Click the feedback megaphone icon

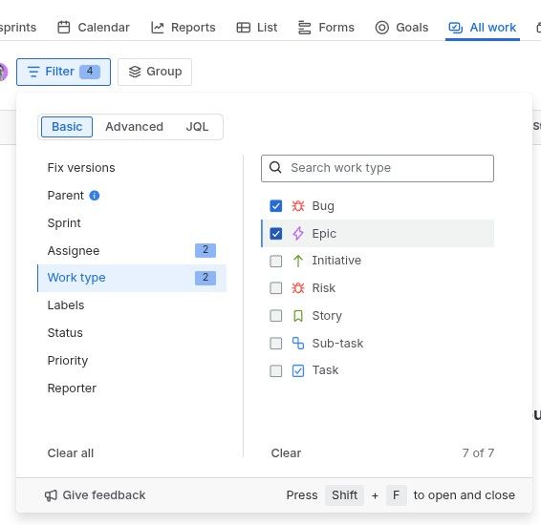[51, 495]
